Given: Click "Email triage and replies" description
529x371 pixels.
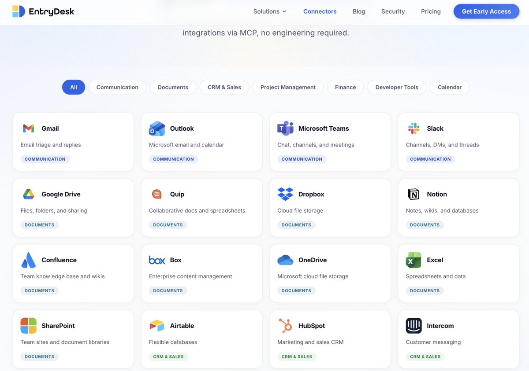Looking at the screenshot, I should pos(51,145).
